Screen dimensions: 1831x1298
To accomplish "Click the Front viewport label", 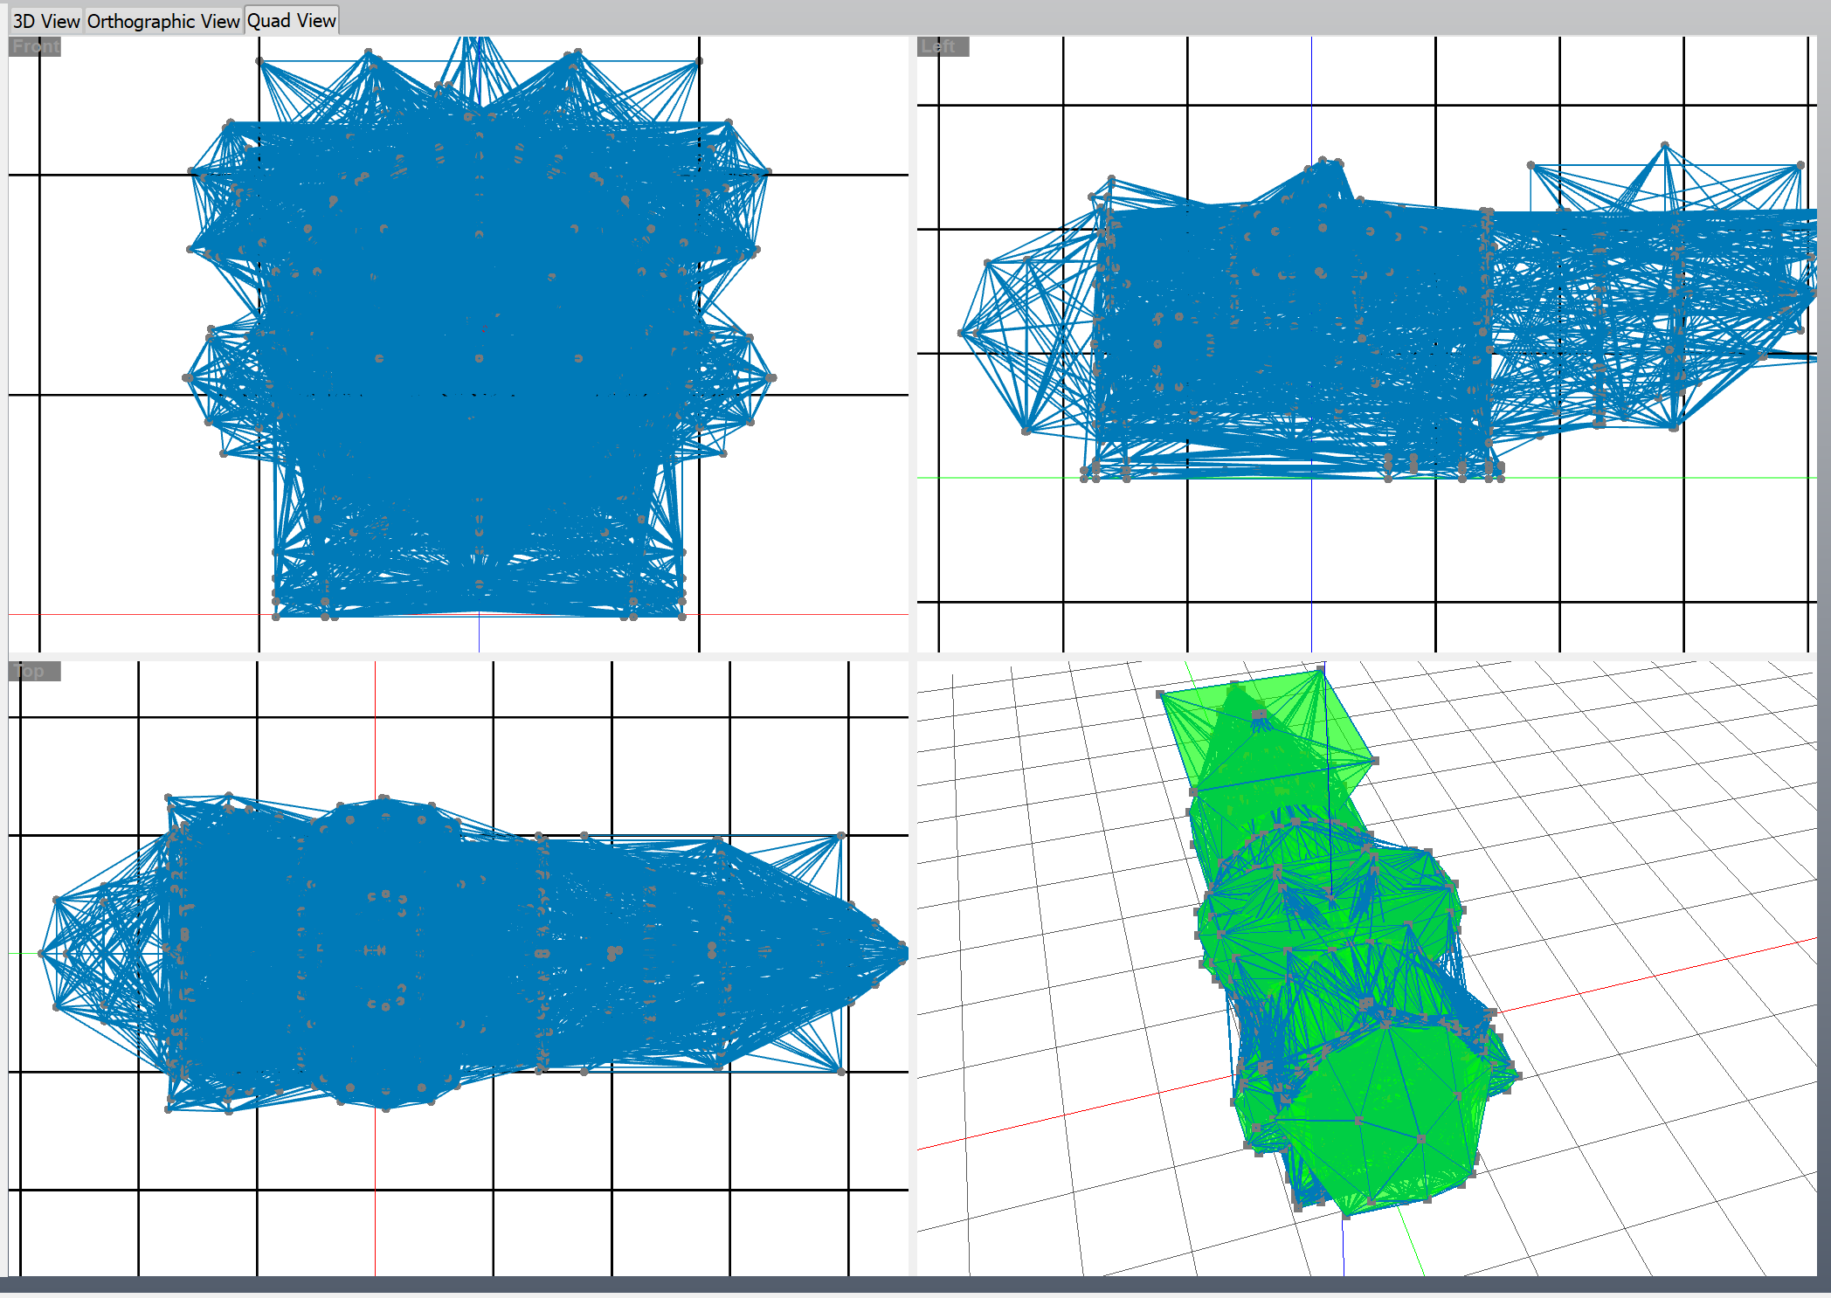I will [x=35, y=46].
